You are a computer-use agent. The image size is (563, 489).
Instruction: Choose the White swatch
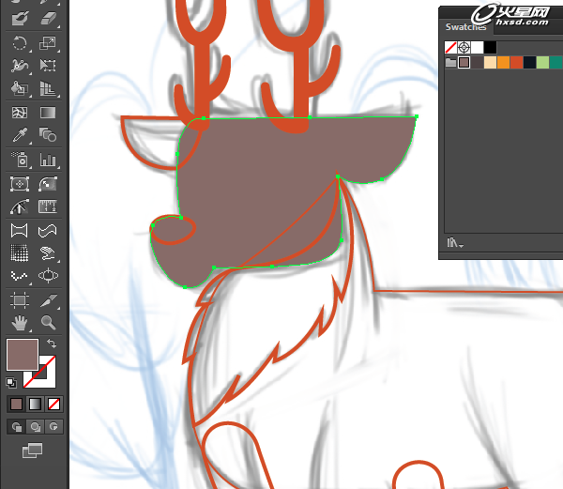point(478,47)
